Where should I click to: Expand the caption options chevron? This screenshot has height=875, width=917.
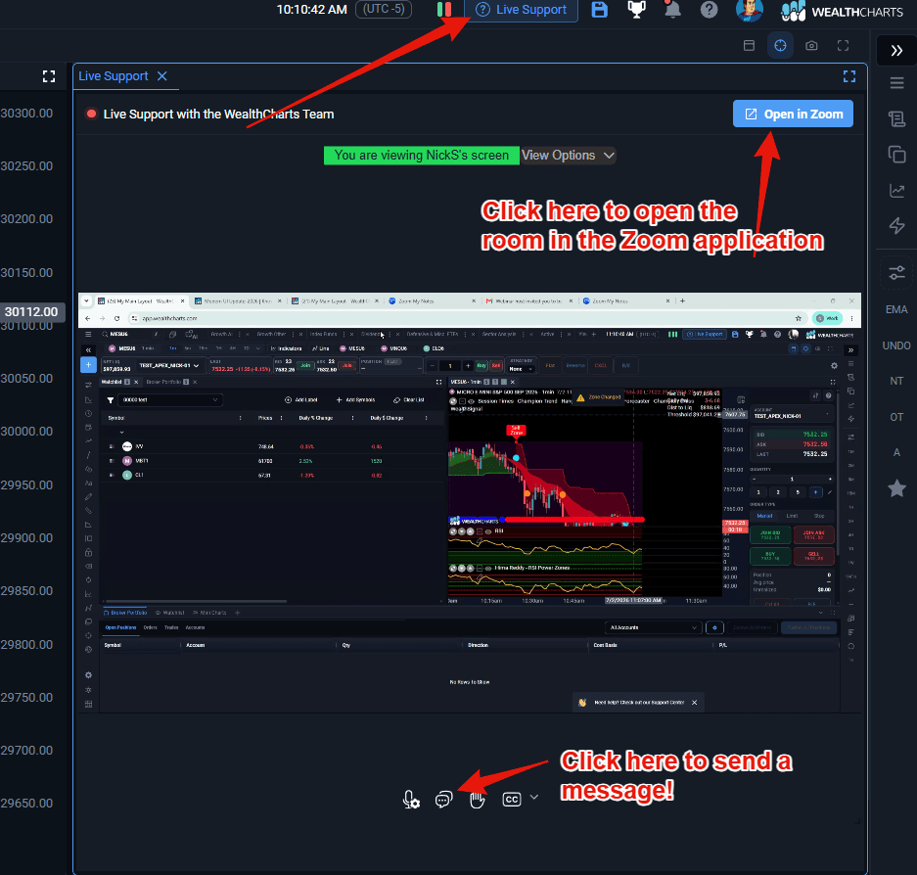tap(534, 797)
